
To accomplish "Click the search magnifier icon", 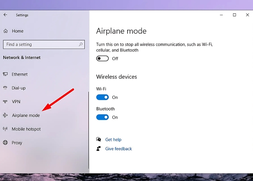I will click(81, 45).
